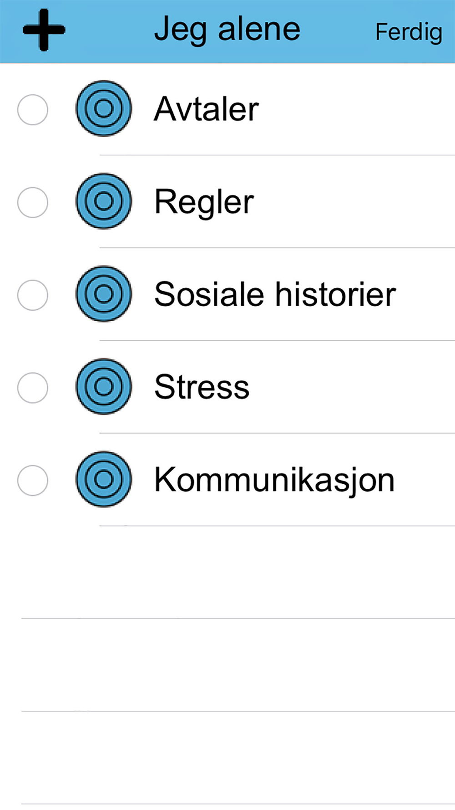Tap the Jeg alene header title

[x=227, y=31]
